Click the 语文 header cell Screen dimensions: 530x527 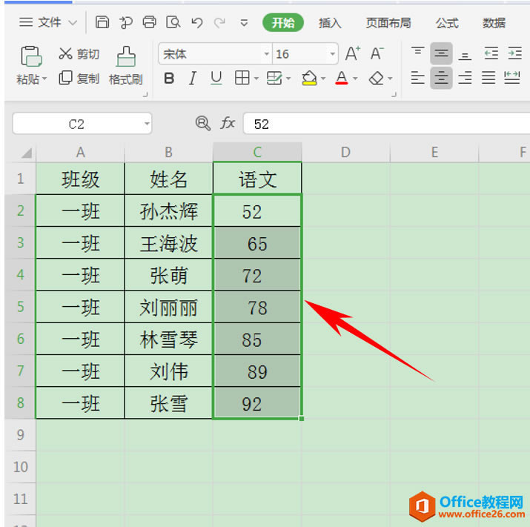[x=257, y=179]
